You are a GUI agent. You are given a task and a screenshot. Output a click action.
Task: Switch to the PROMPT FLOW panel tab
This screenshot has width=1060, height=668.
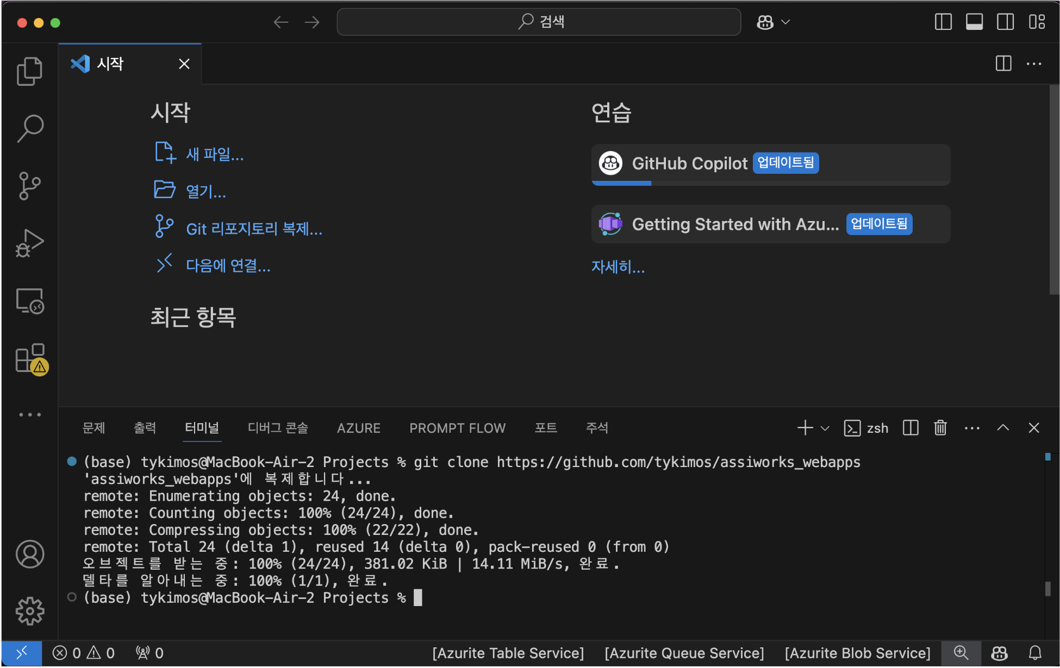457,428
